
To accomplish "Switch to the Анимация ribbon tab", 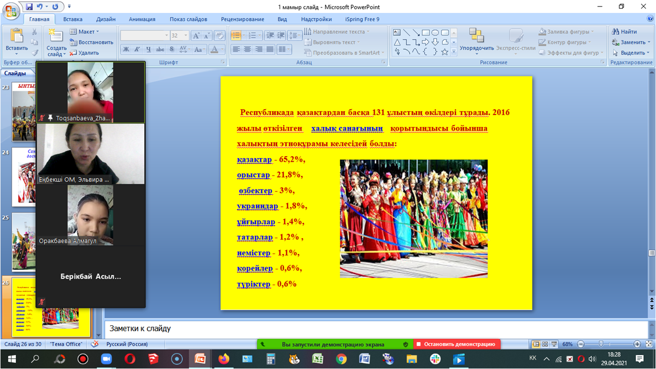I will tap(142, 19).
